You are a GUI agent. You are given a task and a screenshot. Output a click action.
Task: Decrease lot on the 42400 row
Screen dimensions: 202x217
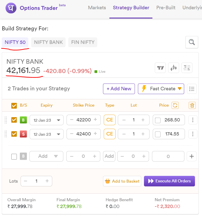coord(124,134)
